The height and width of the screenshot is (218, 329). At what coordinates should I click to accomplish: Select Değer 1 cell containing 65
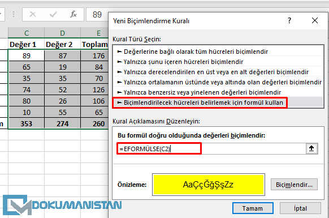[x=27, y=67]
